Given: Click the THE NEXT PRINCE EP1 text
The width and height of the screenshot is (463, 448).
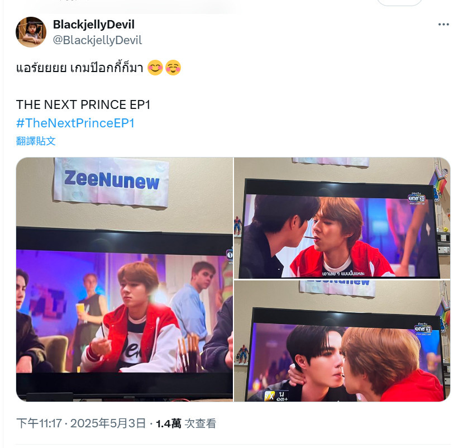Looking at the screenshot, I should coord(83,104).
